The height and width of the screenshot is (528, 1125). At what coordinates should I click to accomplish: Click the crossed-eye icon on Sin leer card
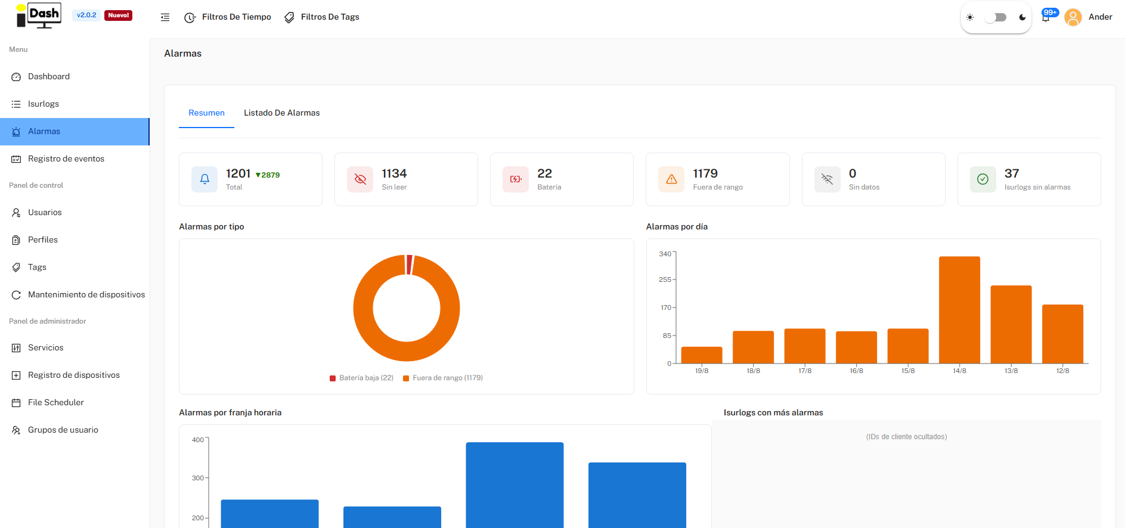tap(360, 179)
